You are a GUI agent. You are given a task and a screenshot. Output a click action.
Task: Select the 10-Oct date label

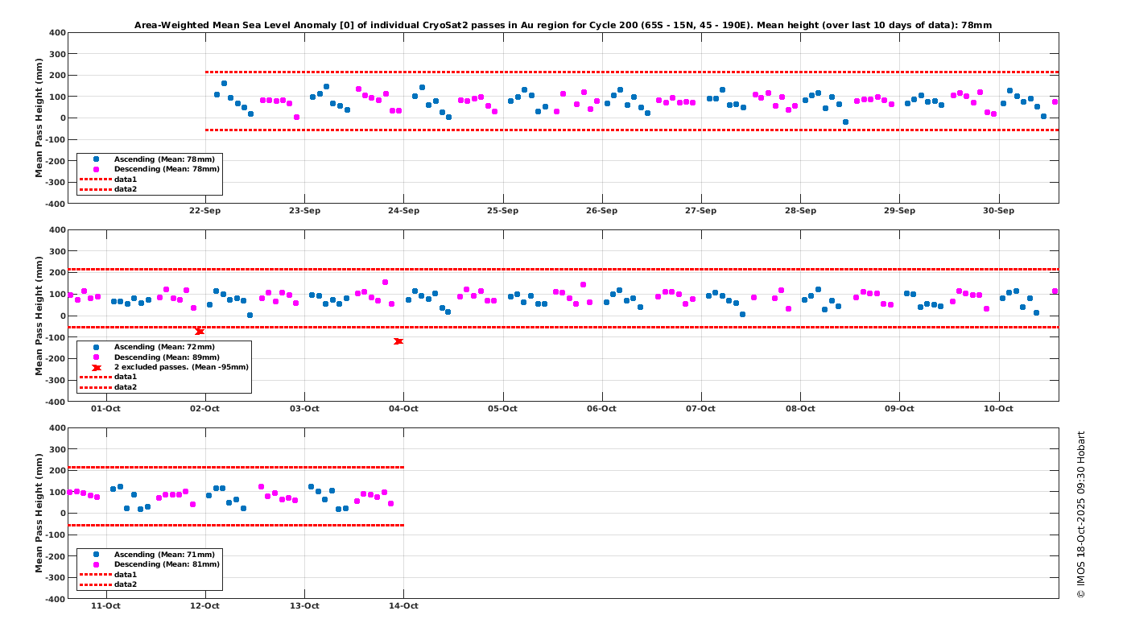(x=998, y=408)
